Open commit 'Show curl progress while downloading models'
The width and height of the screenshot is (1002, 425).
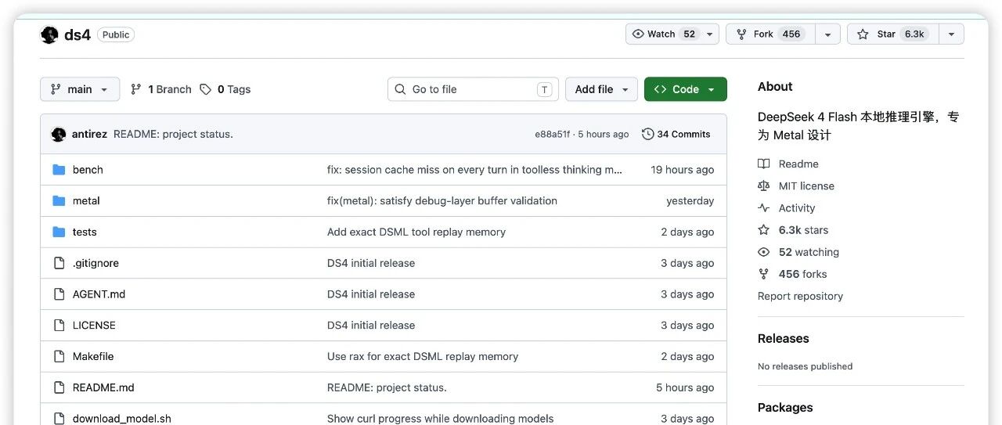[441, 419]
